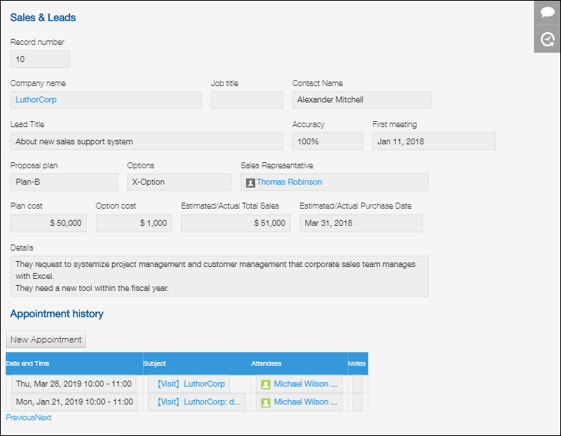Go to Previous page of appointments
The image size is (561, 436).
pyautogui.click(x=20, y=417)
